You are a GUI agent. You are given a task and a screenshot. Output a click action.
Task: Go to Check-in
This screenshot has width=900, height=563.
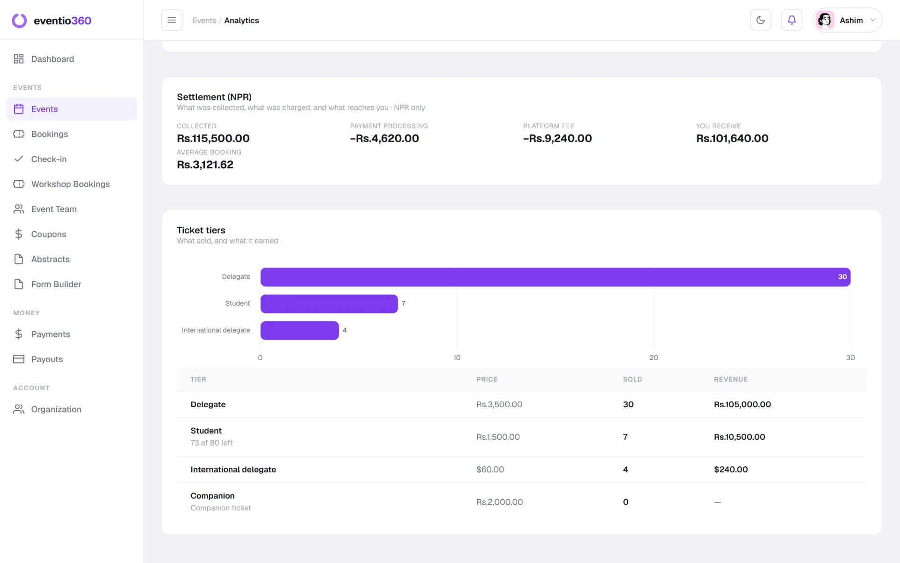(x=72, y=159)
